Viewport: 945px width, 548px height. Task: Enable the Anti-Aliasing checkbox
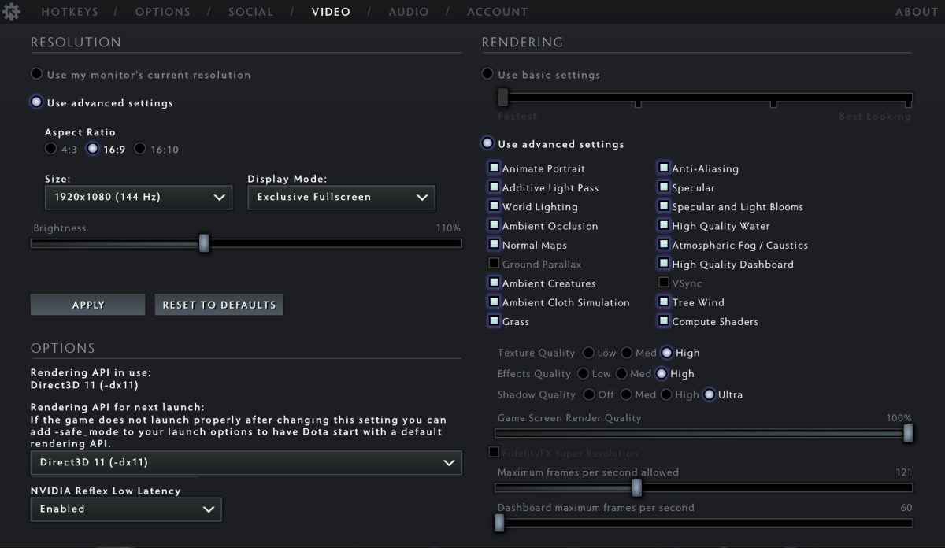click(x=664, y=168)
